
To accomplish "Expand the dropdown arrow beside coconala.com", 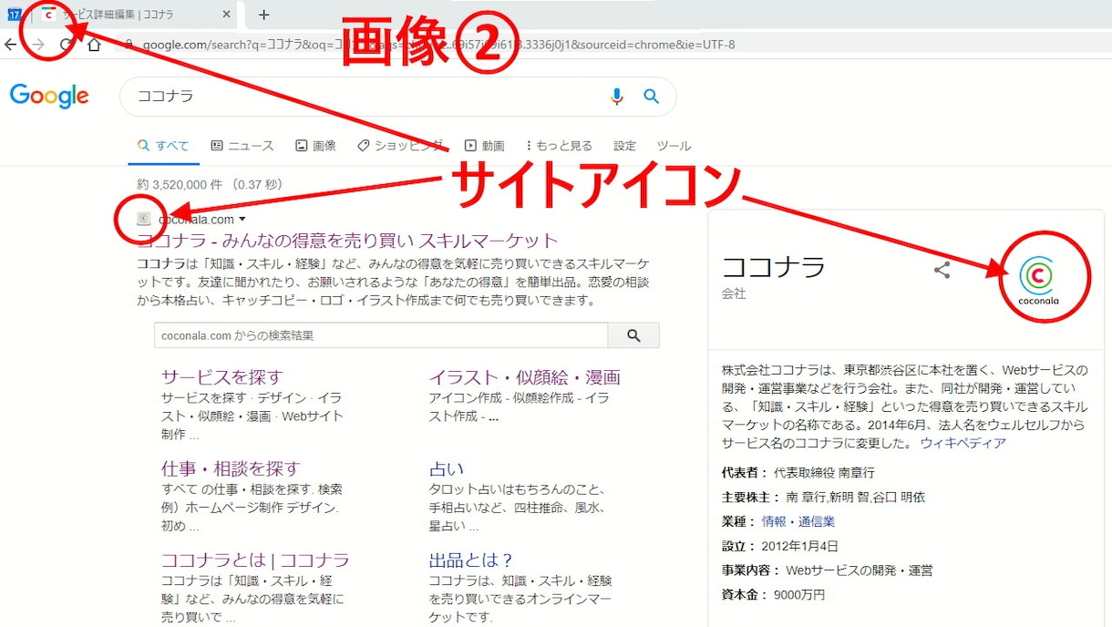I will point(242,220).
